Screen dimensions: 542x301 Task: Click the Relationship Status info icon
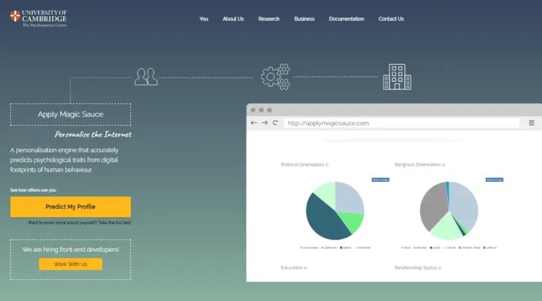[x=440, y=268]
